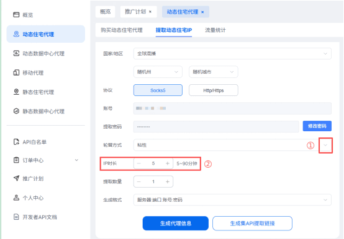Open the 随机州 state dropdown
The width and height of the screenshot is (344, 239).
coord(158,72)
